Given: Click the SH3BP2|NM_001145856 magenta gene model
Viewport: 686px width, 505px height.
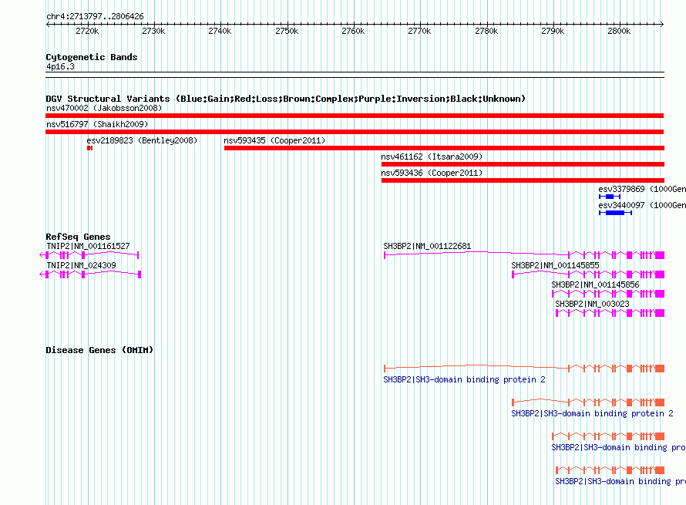Looking at the screenshot, I should pos(608,294).
